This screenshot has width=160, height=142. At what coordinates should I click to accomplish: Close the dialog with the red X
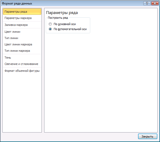[155, 3]
